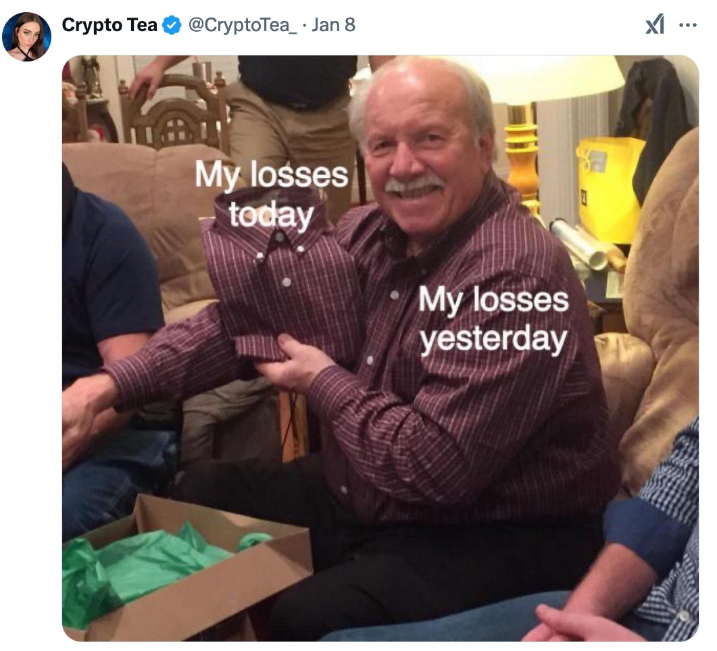Viewport: 717px width, 651px height.
Task: Click the "Crypto Tea" display name
Action: point(109,25)
